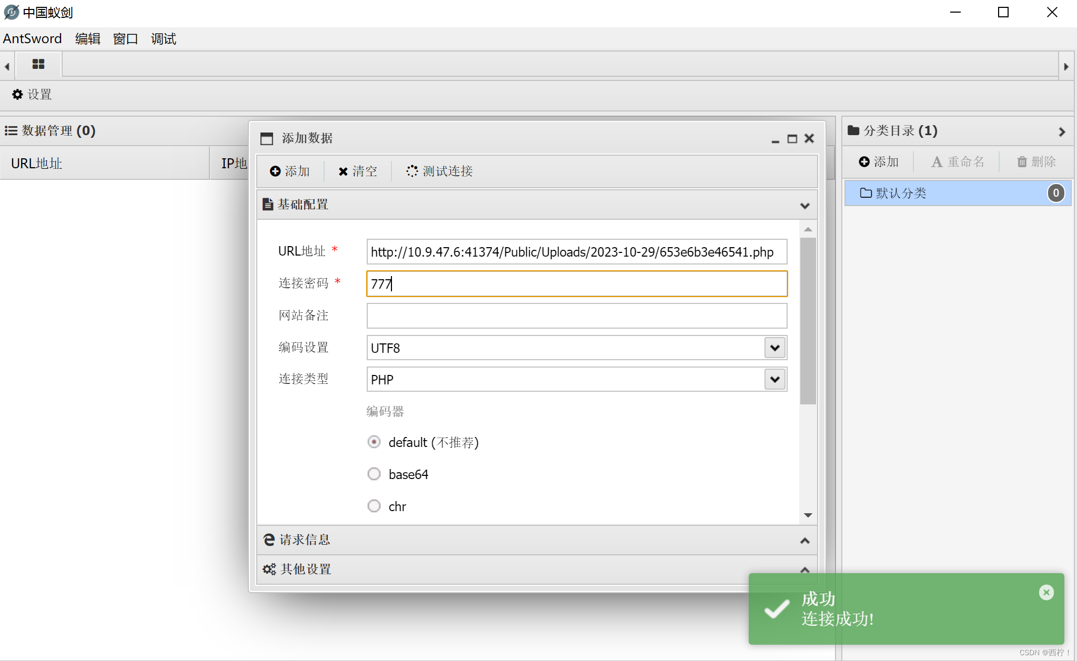Close the green success notification
The width and height of the screenshot is (1077, 661).
pos(1046,593)
